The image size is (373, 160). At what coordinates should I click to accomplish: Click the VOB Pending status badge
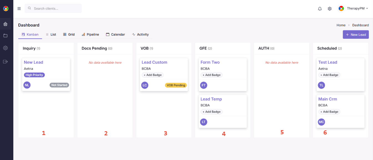(176, 85)
